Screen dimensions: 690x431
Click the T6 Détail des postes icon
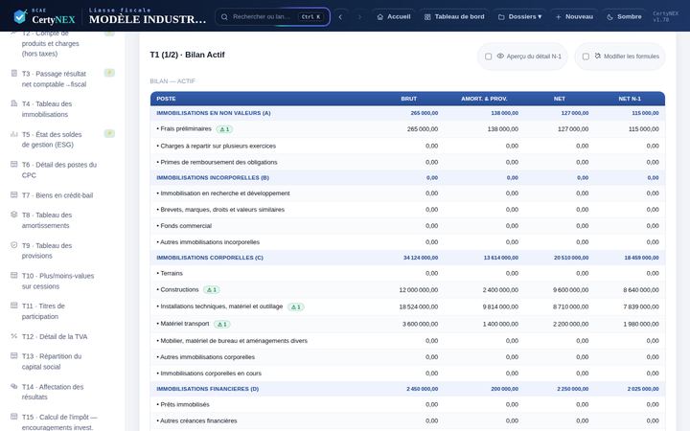point(14,164)
